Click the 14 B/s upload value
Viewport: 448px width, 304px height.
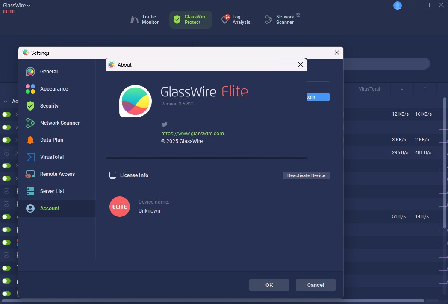pos(422,216)
